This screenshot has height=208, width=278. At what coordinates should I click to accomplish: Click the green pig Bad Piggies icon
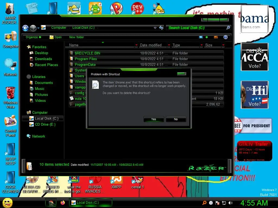click(x=95, y=8)
